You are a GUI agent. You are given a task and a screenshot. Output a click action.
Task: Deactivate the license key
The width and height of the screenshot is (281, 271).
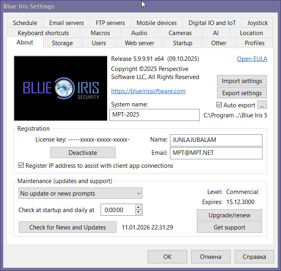click(83, 152)
